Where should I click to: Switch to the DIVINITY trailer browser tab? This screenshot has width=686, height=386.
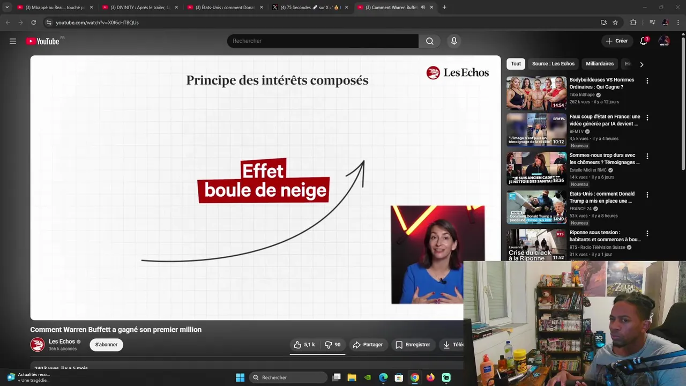pos(139,8)
